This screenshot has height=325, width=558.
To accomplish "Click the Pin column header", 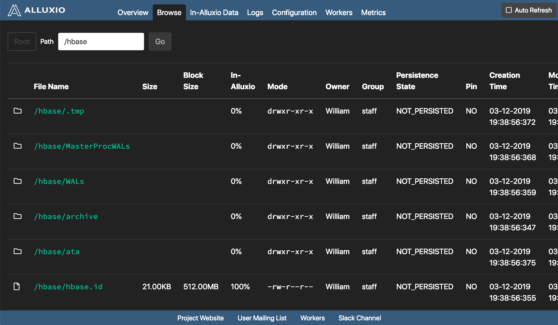I will (x=471, y=87).
